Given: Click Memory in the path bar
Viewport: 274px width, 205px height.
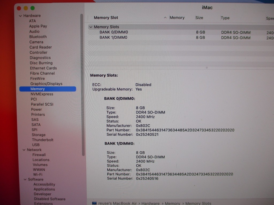Looking at the screenshot, I should pyautogui.click(x=173, y=203).
